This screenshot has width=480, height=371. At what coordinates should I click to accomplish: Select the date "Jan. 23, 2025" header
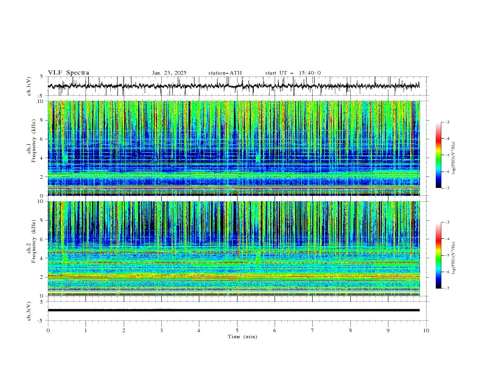169,73
